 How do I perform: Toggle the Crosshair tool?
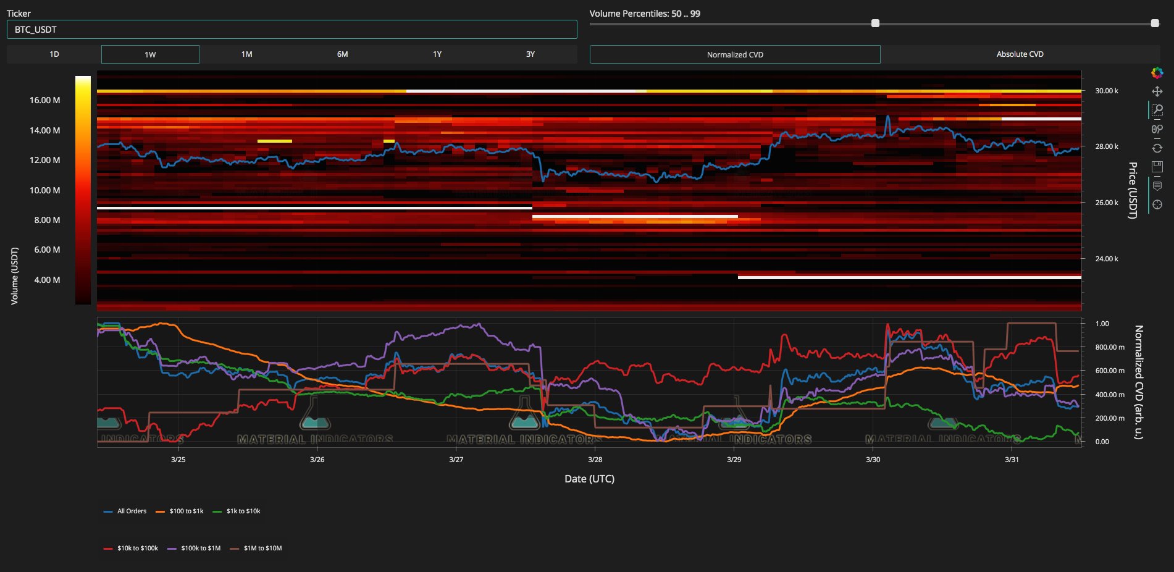[1157, 204]
